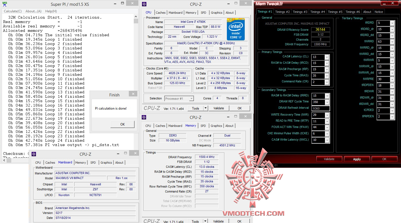
Task: Click the motherboard model MAXIMUS VII IMPACT field in CPU-Z
Action: click(80, 178)
